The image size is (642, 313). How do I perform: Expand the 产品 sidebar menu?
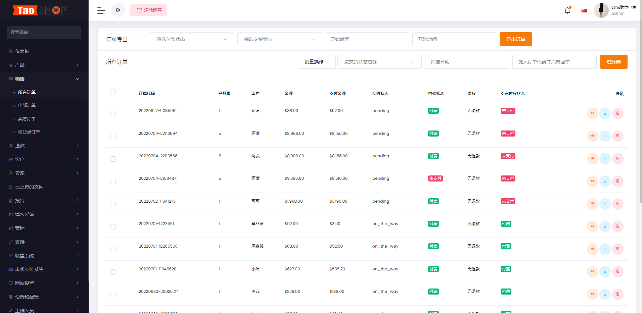(x=21, y=65)
